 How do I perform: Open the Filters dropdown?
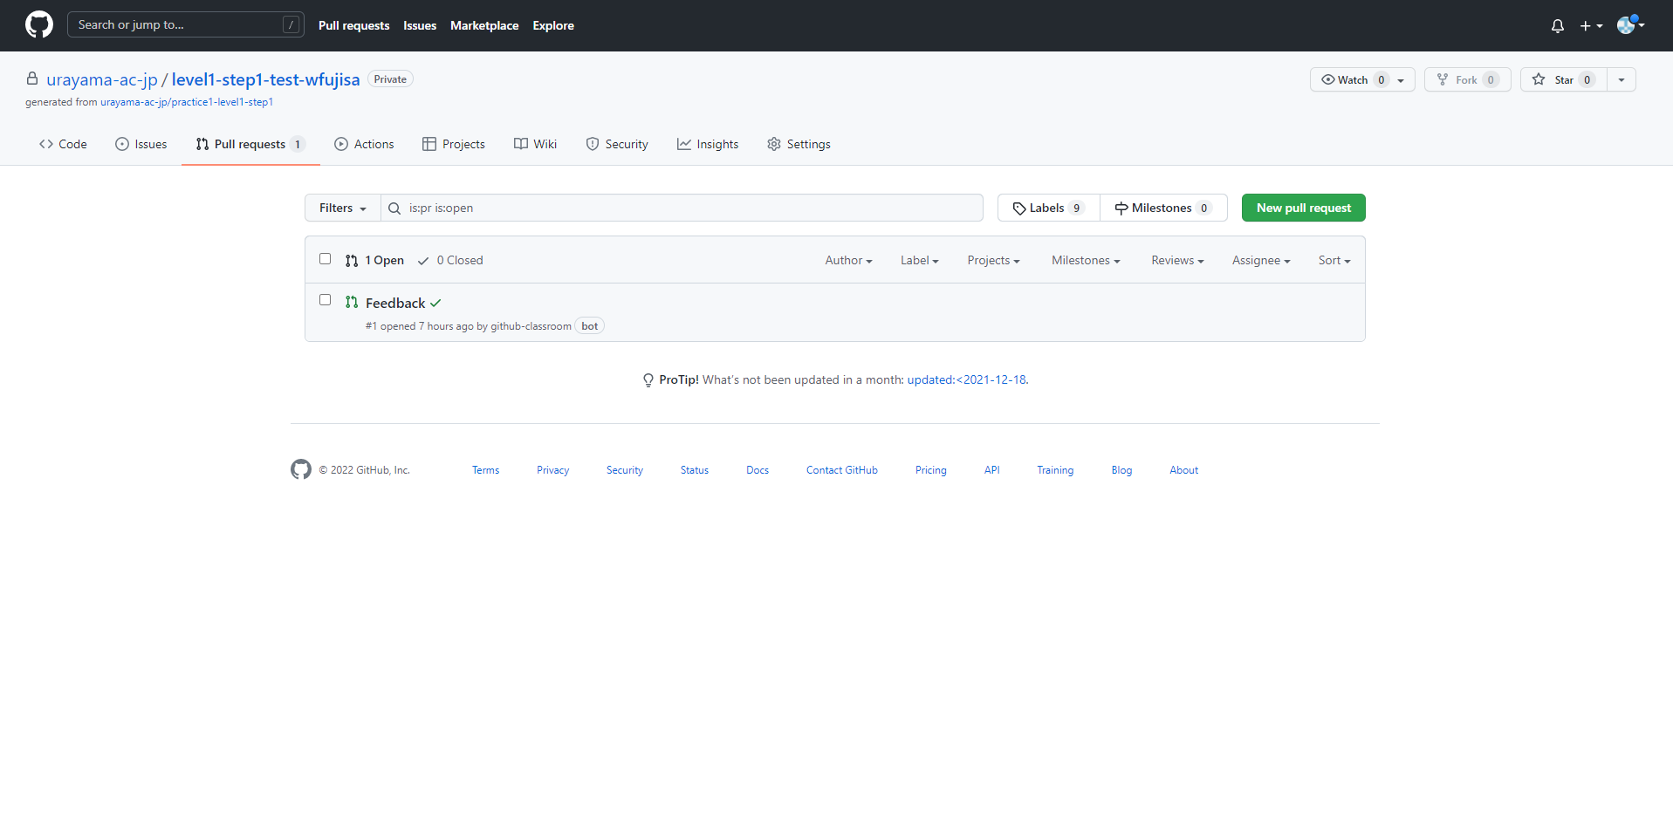[x=341, y=208]
